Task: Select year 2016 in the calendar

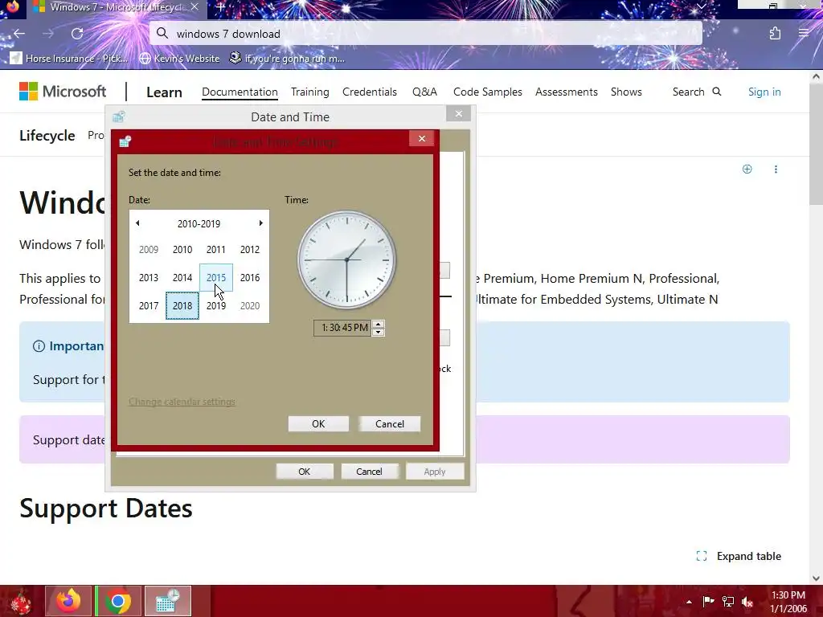Action: click(x=250, y=277)
